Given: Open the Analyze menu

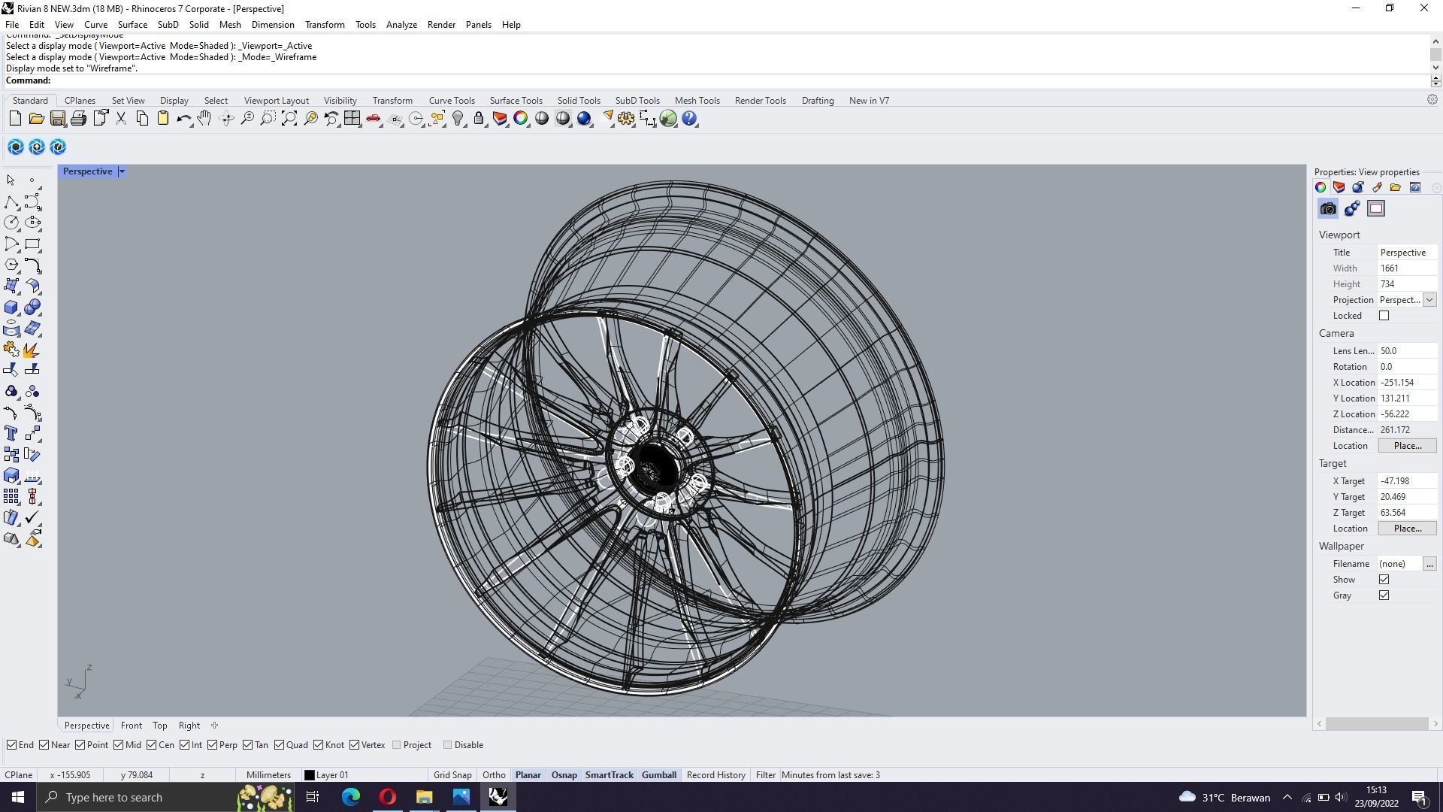Looking at the screenshot, I should (x=401, y=25).
